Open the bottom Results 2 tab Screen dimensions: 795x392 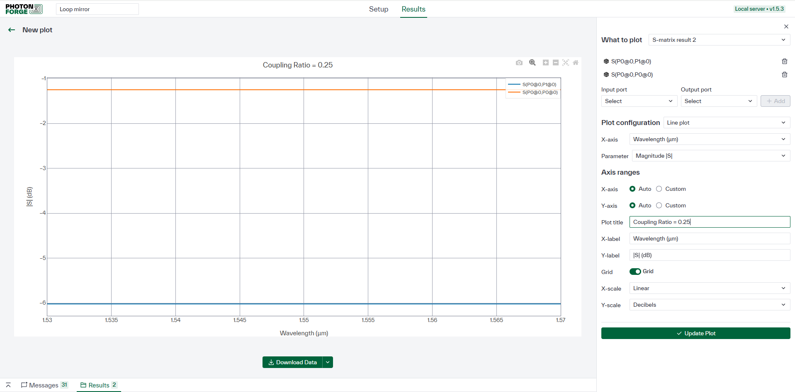pyautogui.click(x=99, y=385)
